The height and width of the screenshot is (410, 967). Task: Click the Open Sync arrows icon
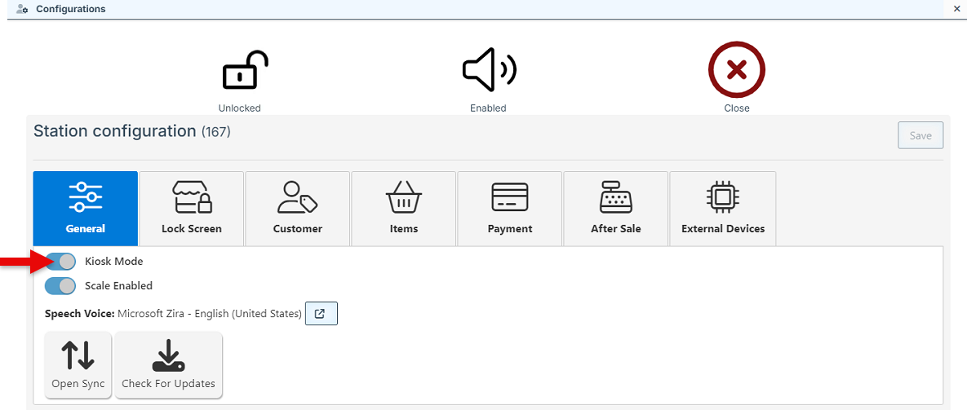click(78, 355)
